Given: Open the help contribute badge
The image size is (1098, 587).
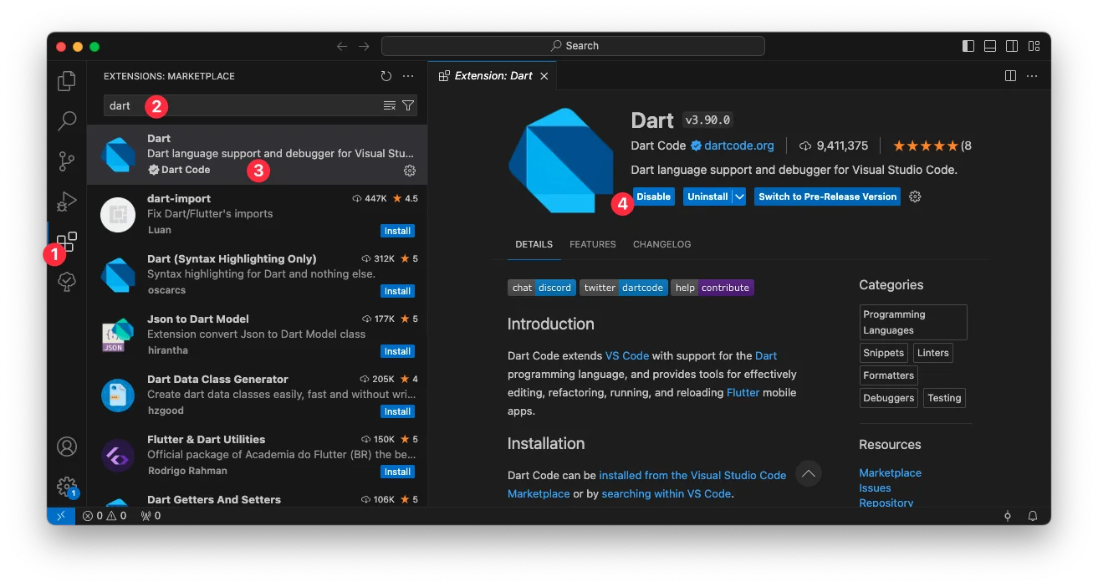Looking at the screenshot, I should 712,288.
